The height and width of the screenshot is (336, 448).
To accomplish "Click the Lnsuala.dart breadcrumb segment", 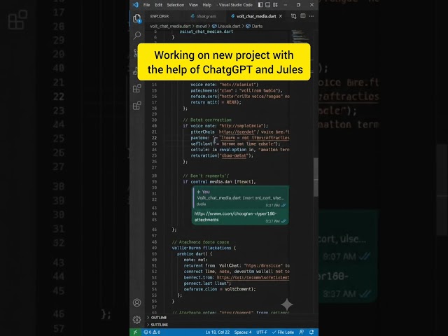I will click(x=226, y=26).
